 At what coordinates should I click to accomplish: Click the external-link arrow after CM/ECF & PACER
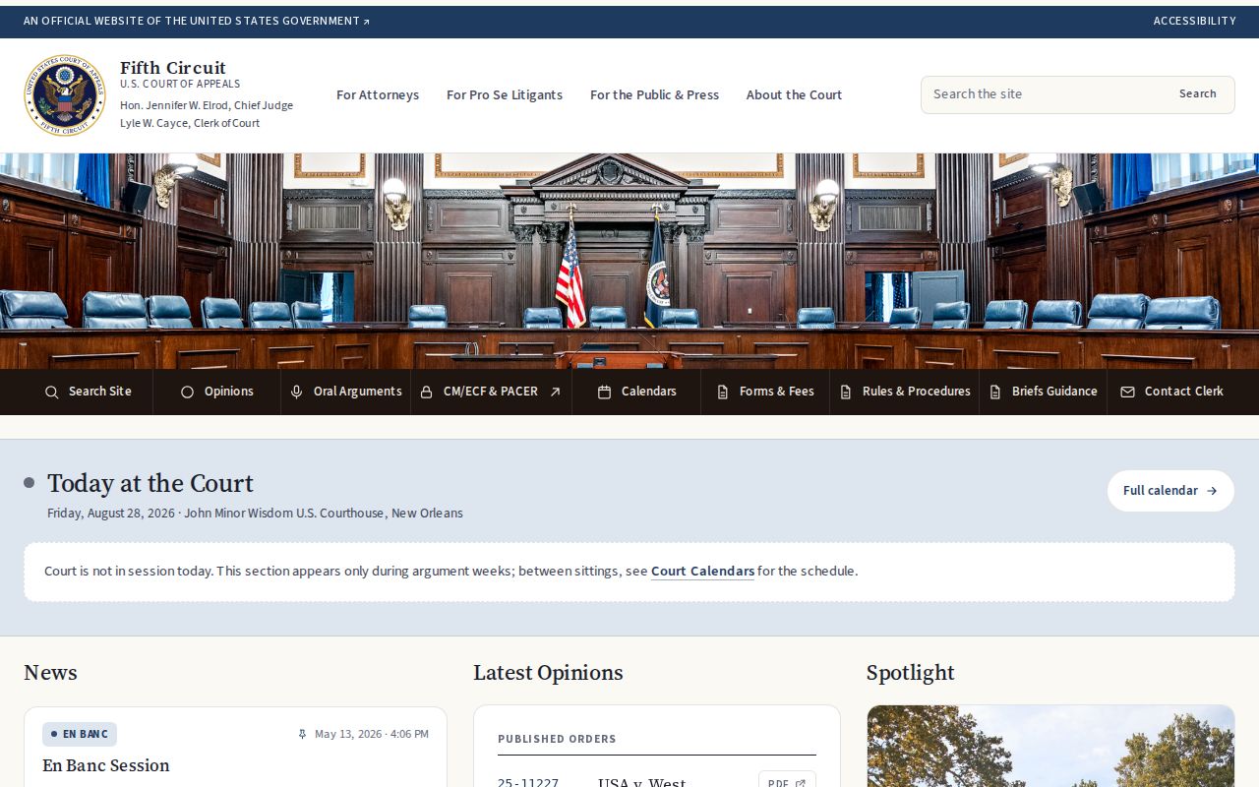tap(555, 392)
